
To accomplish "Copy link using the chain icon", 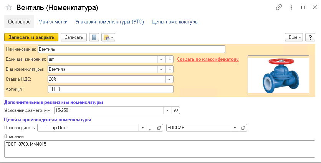I will click(279, 8).
